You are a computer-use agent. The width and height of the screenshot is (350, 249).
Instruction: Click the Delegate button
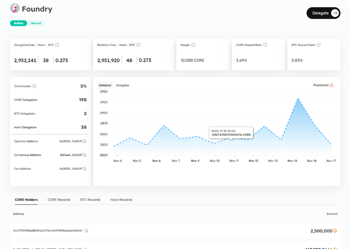click(x=323, y=13)
